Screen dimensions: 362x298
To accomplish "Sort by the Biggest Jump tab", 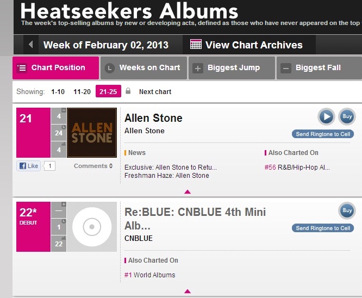I will pyautogui.click(x=231, y=68).
